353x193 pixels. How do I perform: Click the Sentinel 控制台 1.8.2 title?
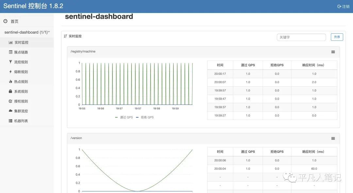33,6
